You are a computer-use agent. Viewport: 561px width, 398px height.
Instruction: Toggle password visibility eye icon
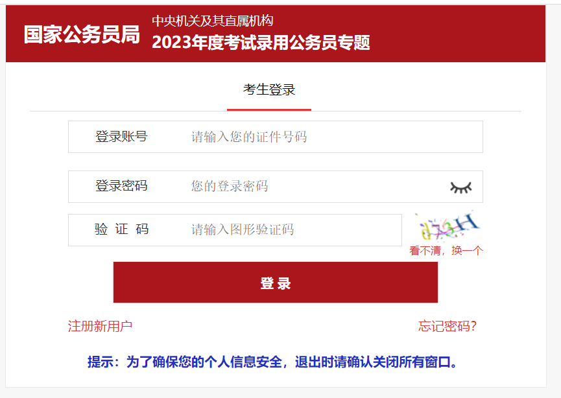[460, 187]
